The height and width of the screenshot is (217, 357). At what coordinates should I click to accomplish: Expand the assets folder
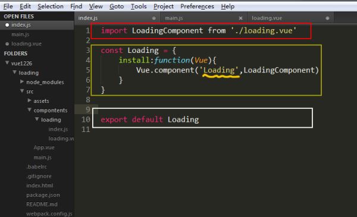29,100
